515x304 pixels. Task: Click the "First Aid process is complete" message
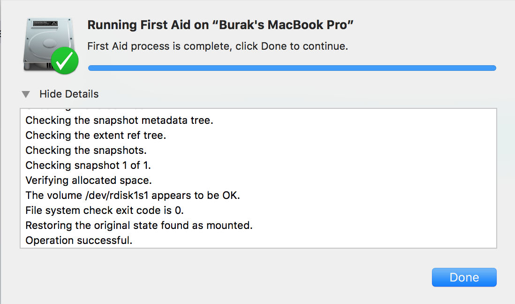[159, 46]
